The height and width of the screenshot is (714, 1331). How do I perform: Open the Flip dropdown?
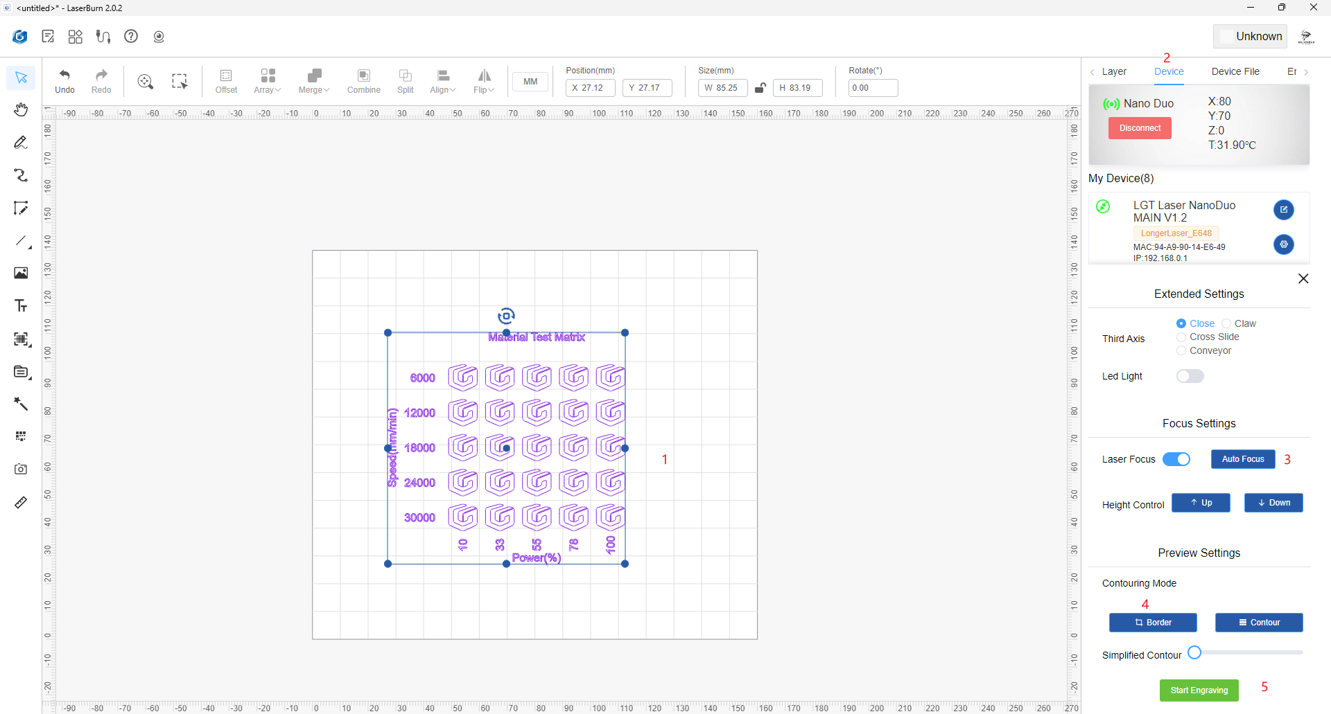(483, 81)
